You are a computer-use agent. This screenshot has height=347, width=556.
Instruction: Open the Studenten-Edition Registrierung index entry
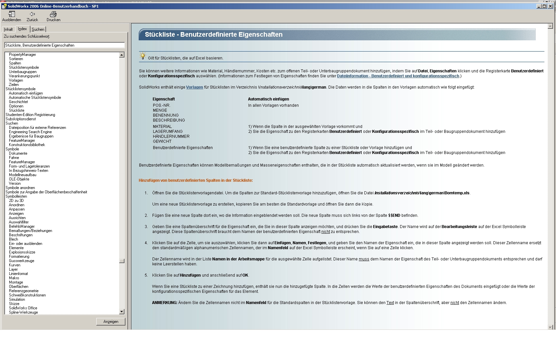[30, 115]
